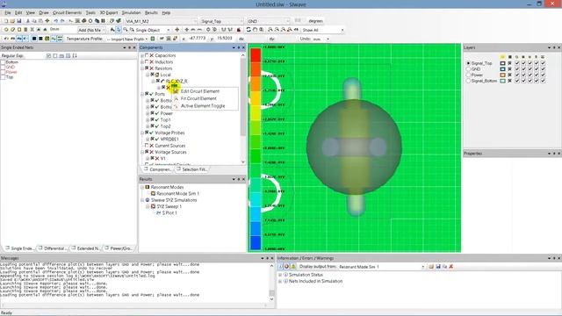562x316 pixels.
Task: Click the hand pan toolbar icon
Action: coord(255,30)
